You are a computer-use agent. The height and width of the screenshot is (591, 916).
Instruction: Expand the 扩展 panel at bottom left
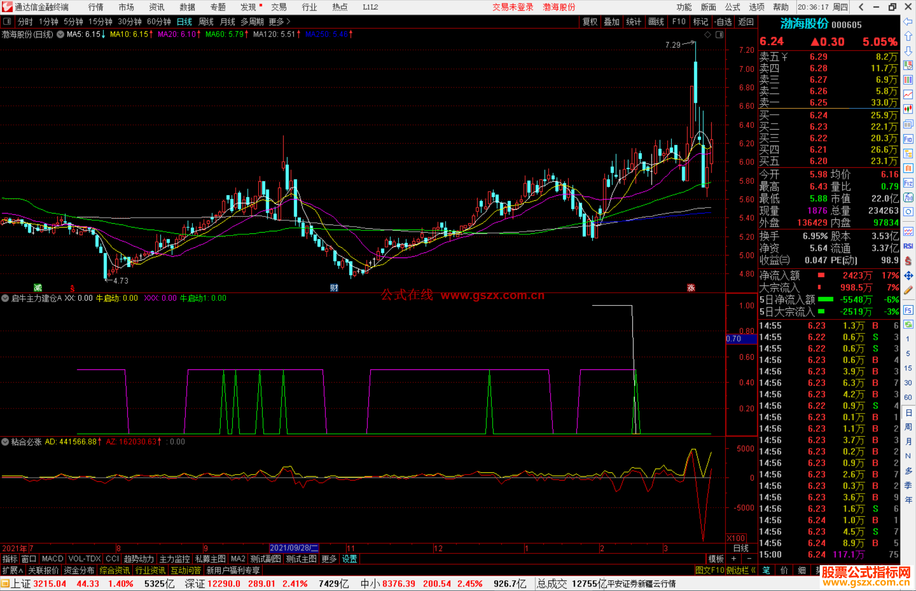point(13,570)
